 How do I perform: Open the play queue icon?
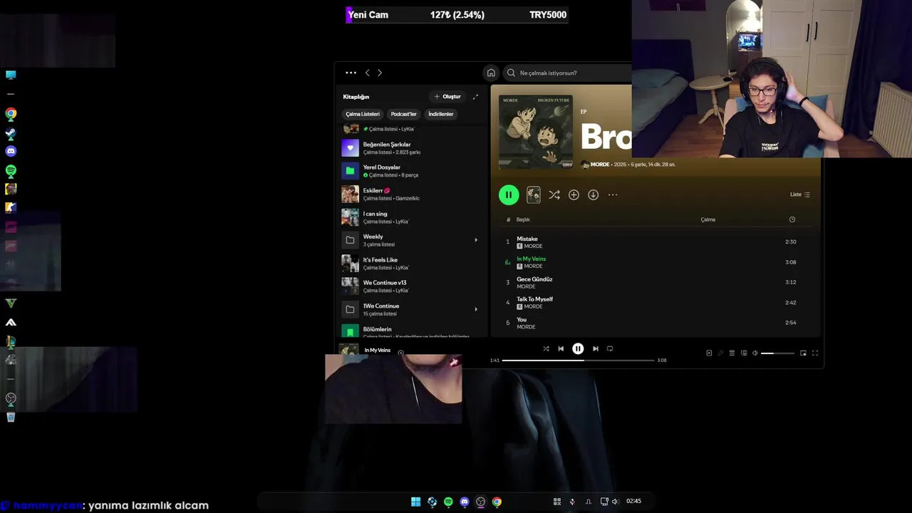tap(732, 353)
